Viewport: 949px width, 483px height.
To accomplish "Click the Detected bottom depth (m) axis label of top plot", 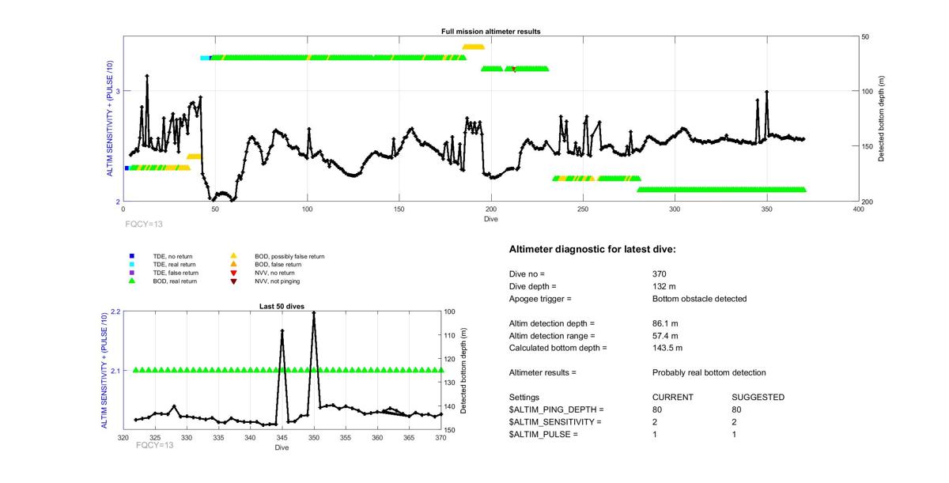I will (881, 119).
